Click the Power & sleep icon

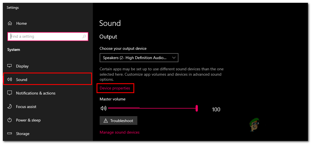(10, 120)
